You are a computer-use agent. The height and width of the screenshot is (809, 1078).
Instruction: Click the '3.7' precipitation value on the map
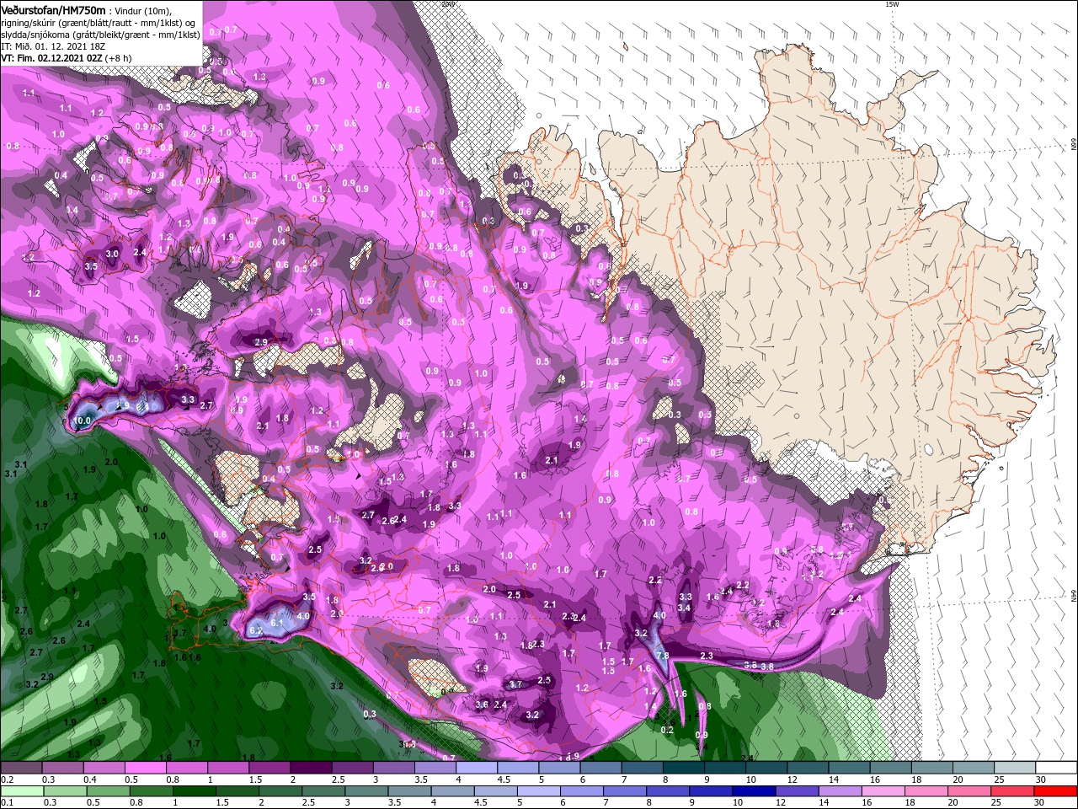coord(515,684)
